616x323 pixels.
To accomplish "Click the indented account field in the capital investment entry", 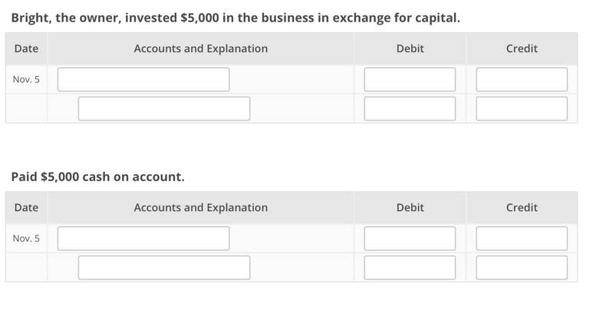I will [x=163, y=108].
